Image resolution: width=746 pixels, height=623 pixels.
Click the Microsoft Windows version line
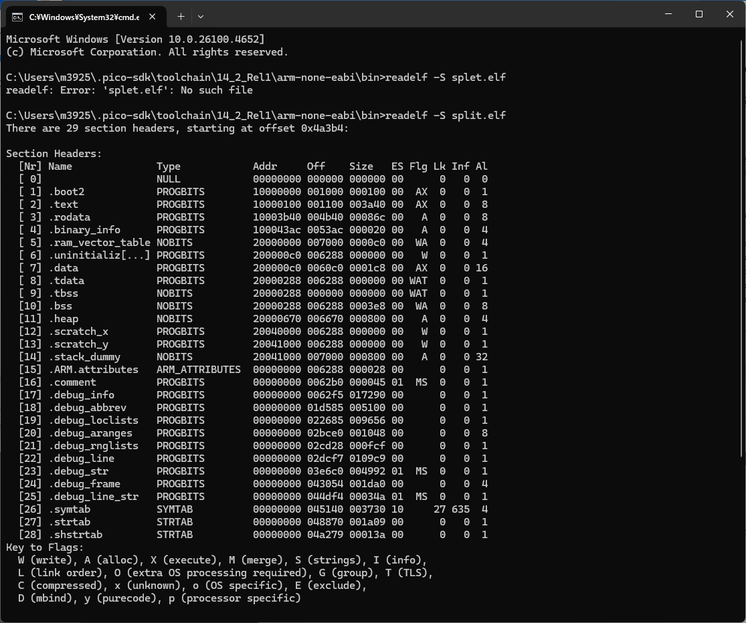135,39
